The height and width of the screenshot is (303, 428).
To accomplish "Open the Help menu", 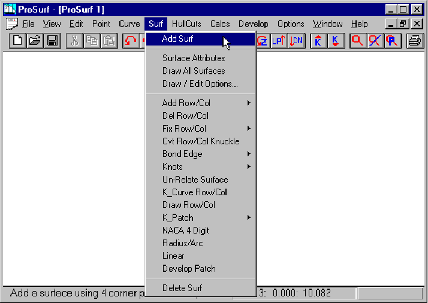I will (359, 24).
